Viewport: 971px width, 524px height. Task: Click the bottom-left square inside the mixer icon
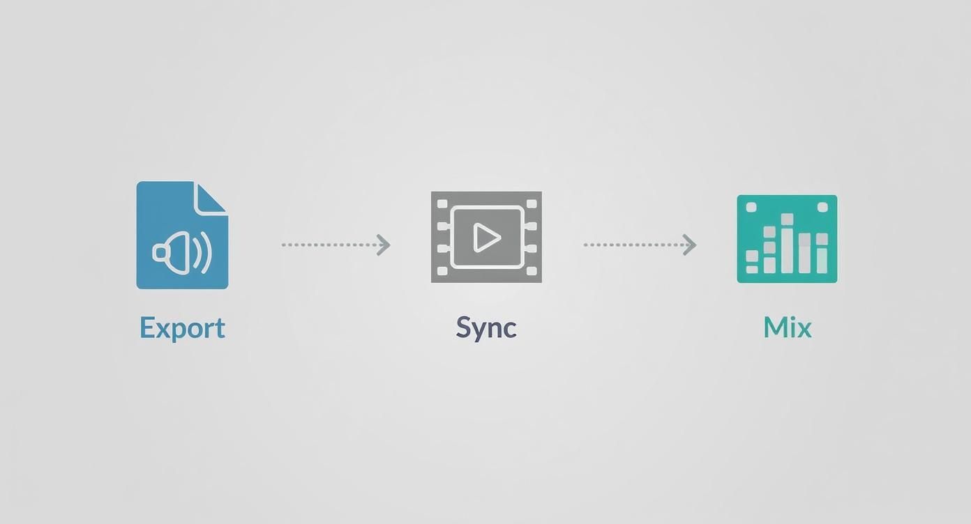pyautogui.click(x=751, y=269)
